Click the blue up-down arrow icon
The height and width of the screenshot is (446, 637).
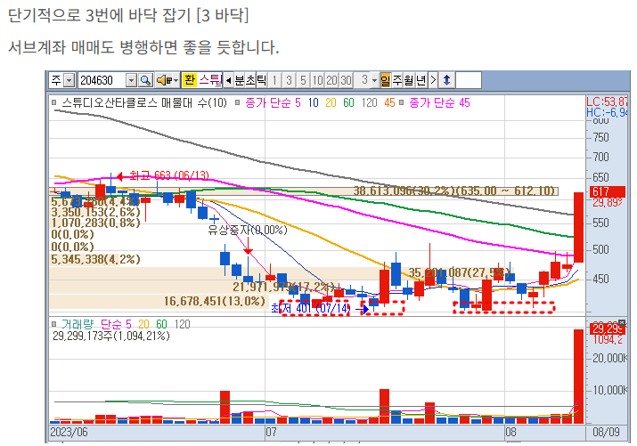[x=446, y=80]
